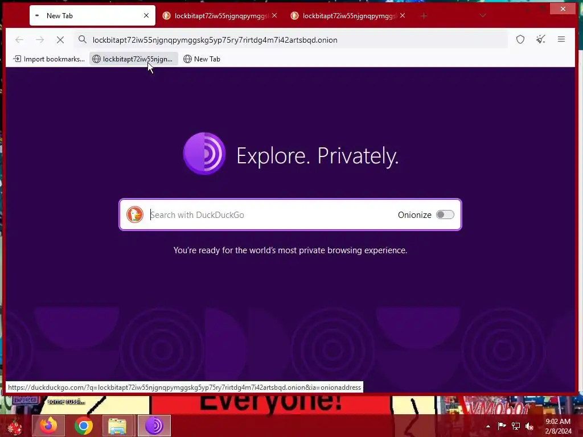The height and width of the screenshot is (437, 583).
Task: Open Firefox from the taskbar
Action: coord(48,426)
